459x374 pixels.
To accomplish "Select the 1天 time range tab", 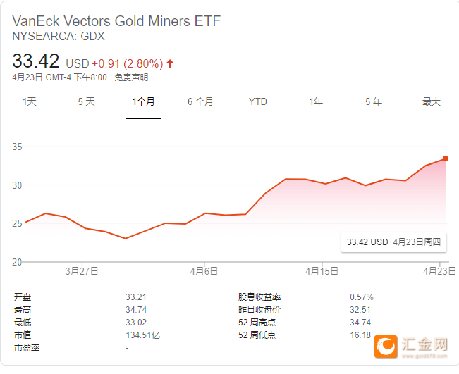I will tap(30, 101).
